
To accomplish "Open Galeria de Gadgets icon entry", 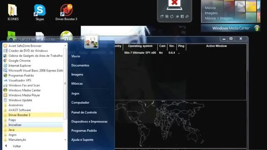I will (5, 55).
